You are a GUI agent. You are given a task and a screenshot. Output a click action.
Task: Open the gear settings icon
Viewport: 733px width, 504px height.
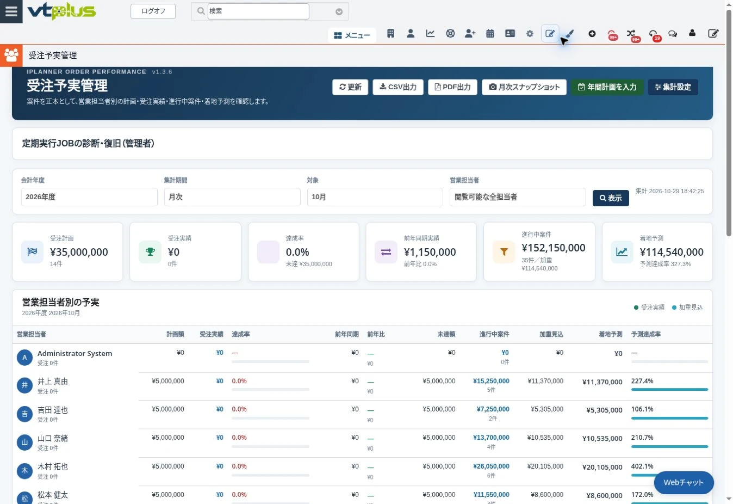pyautogui.click(x=530, y=34)
